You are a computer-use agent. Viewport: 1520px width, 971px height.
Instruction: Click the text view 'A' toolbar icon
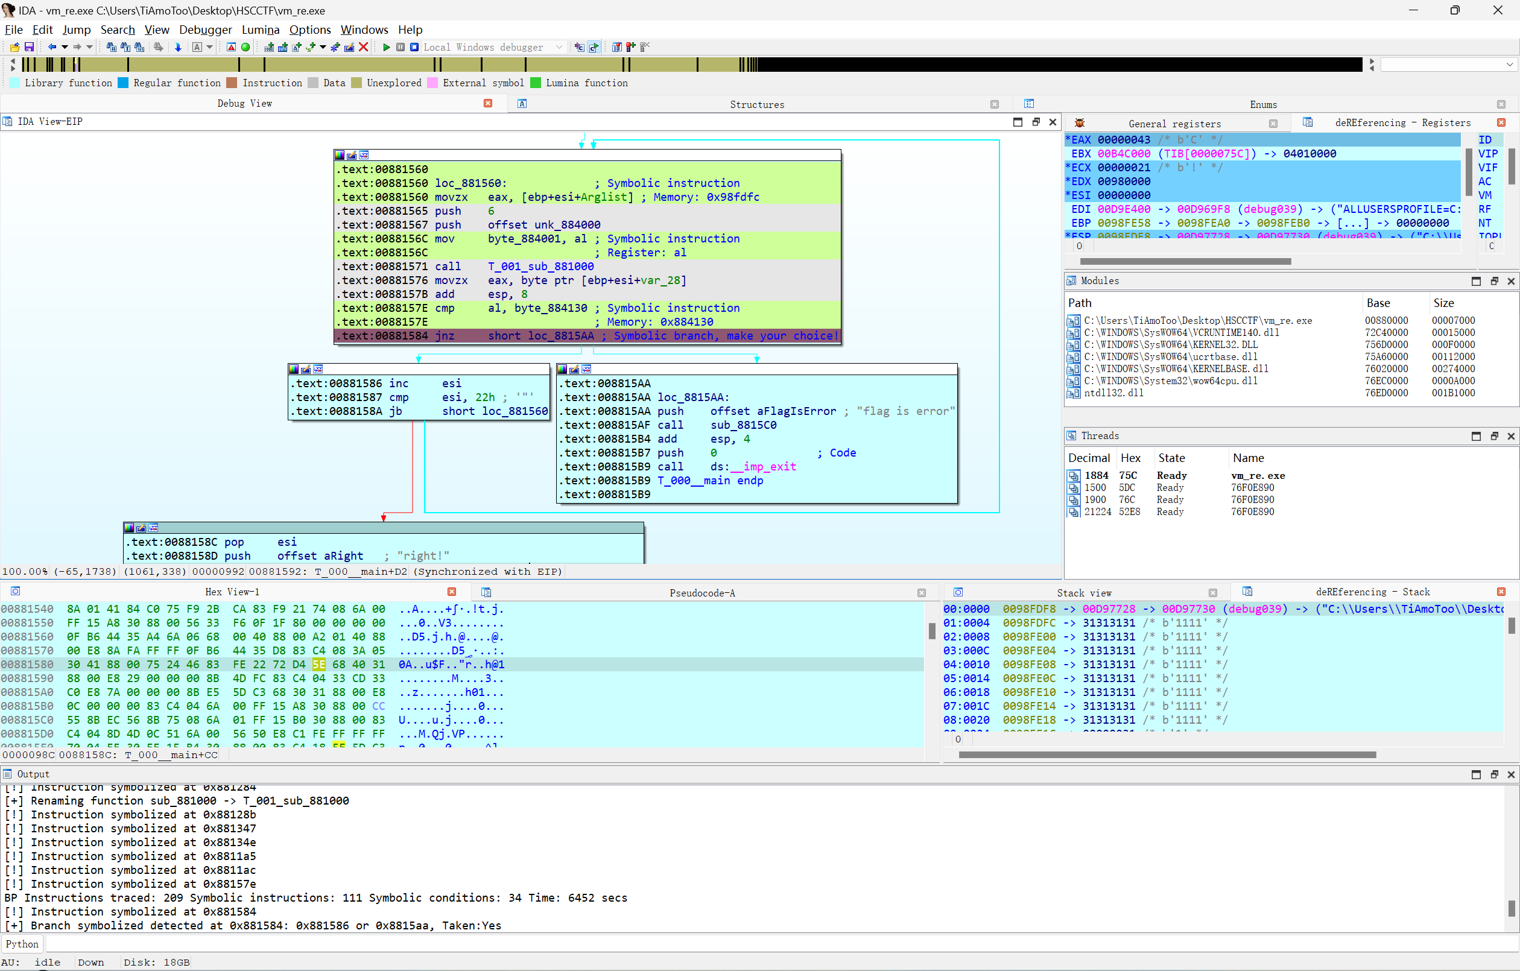click(197, 46)
